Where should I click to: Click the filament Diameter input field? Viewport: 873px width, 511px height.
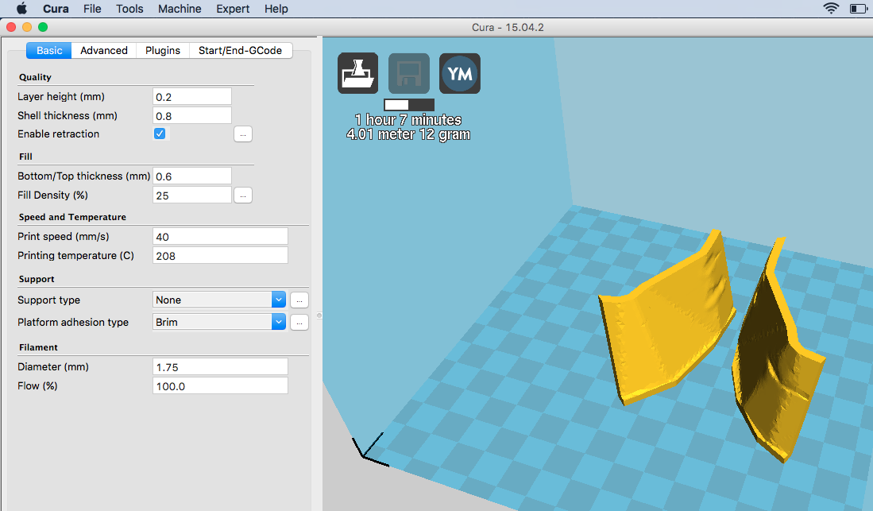(x=221, y=366)
